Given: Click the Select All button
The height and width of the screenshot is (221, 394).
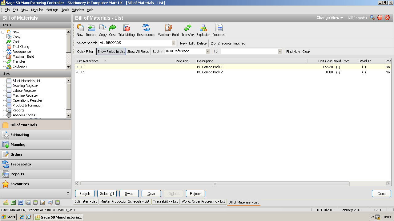Looking at the screenshot, I should point(107,194).
